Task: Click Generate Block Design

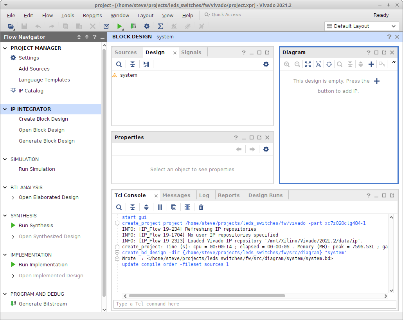Action: click(x=47, y=141)
